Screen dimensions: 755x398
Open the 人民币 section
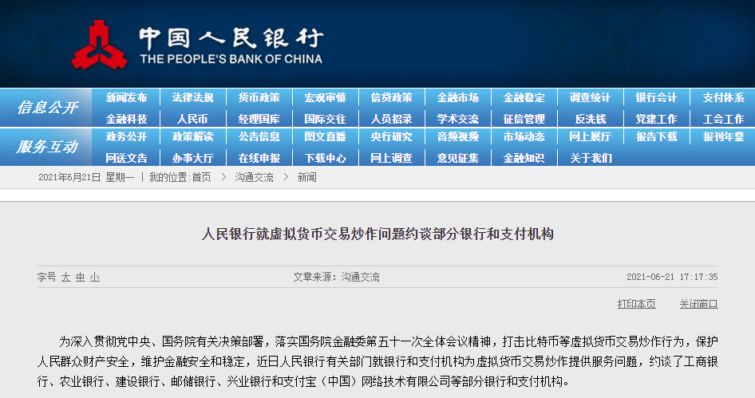(192, 119)
